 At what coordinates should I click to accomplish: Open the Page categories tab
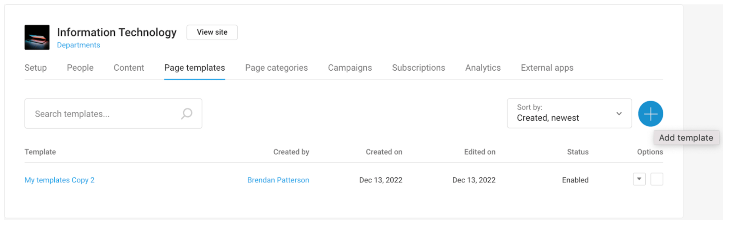pyautogui.click(x=276, y=68)
